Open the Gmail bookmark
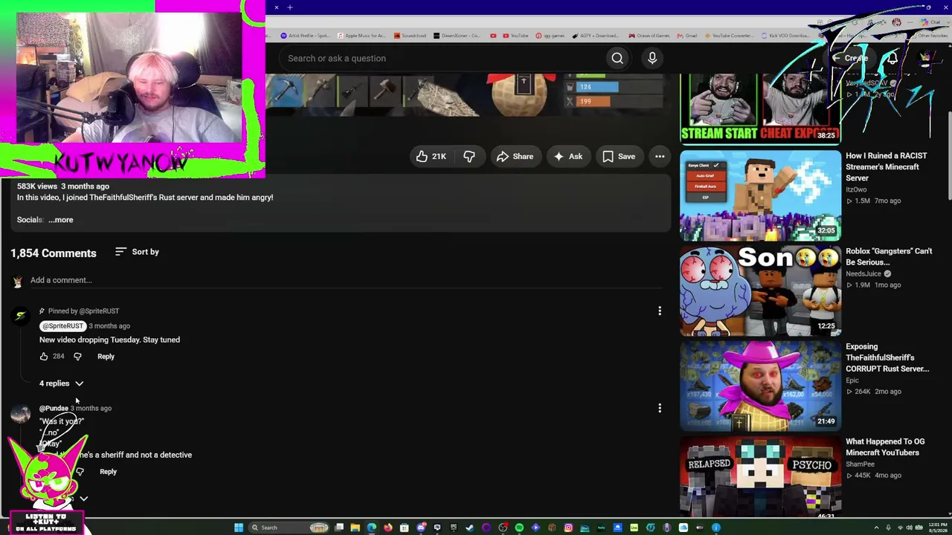The image size is (952, 535). (688, 36)
